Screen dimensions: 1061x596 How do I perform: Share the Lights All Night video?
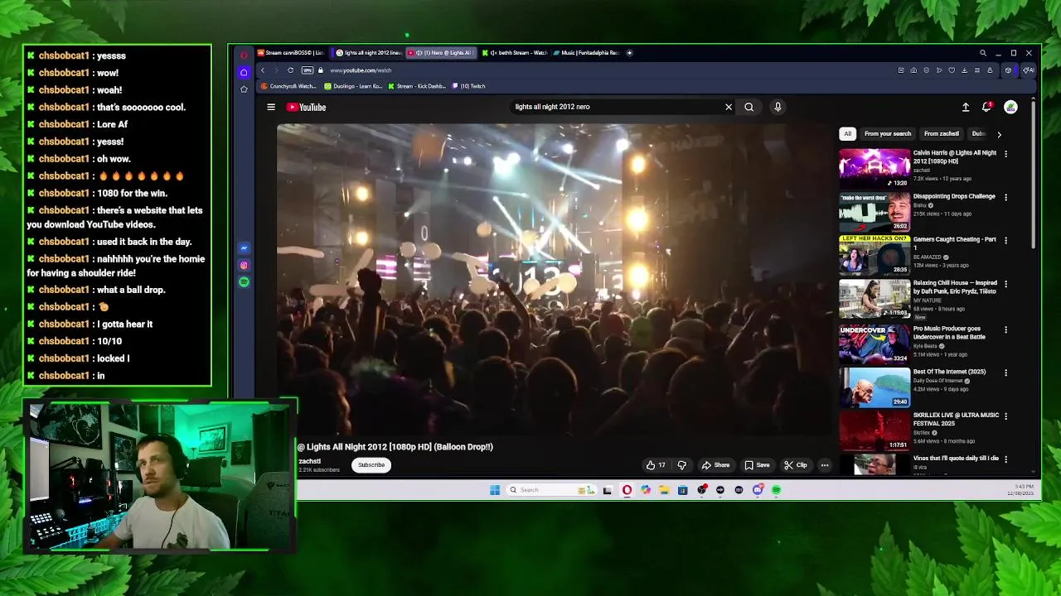pos(715,465)
